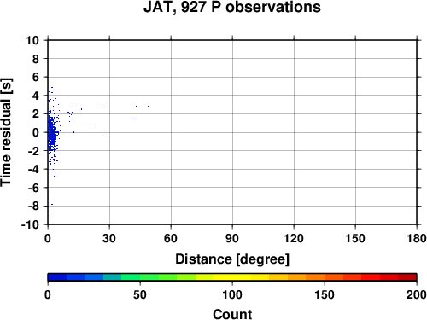Click y-axis tick label 6
This screenshot has height=320, width=427.
pyautogui.click(x=36, y=77)
